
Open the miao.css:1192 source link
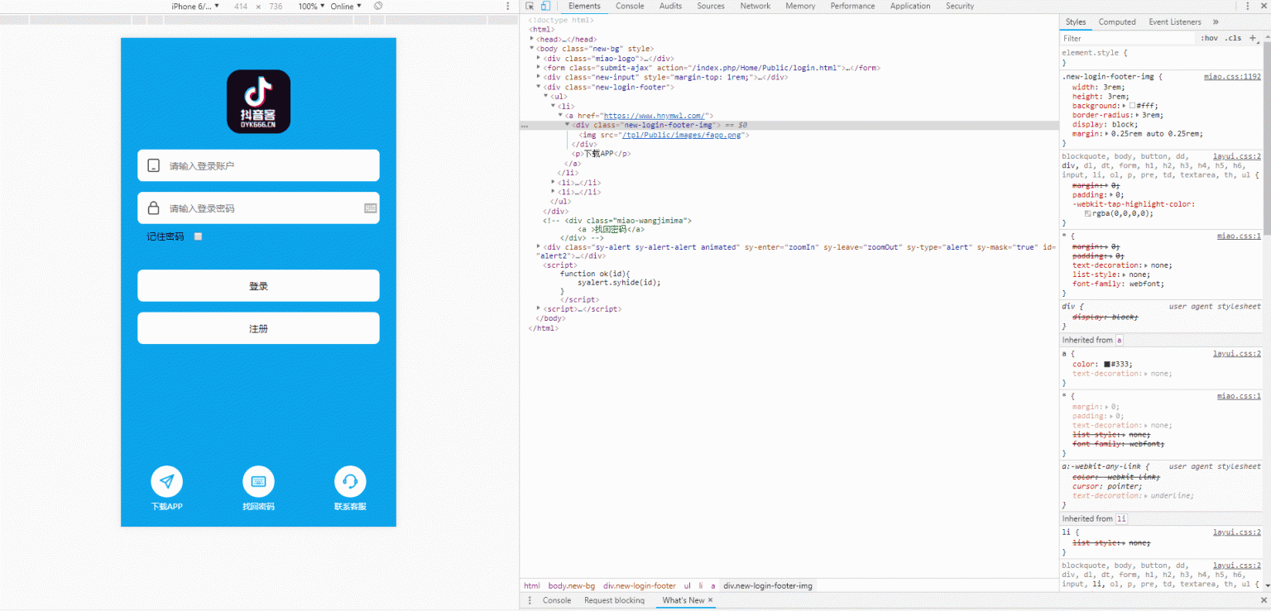coord(1232,77)
